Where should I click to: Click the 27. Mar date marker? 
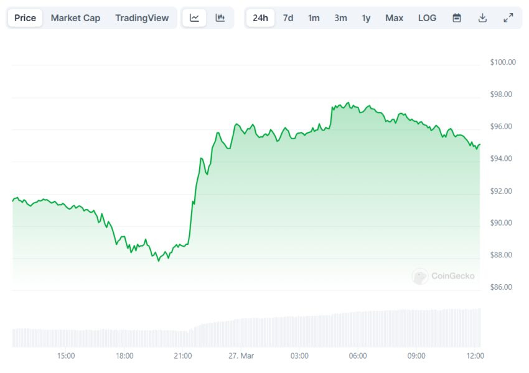pos(241,356)
